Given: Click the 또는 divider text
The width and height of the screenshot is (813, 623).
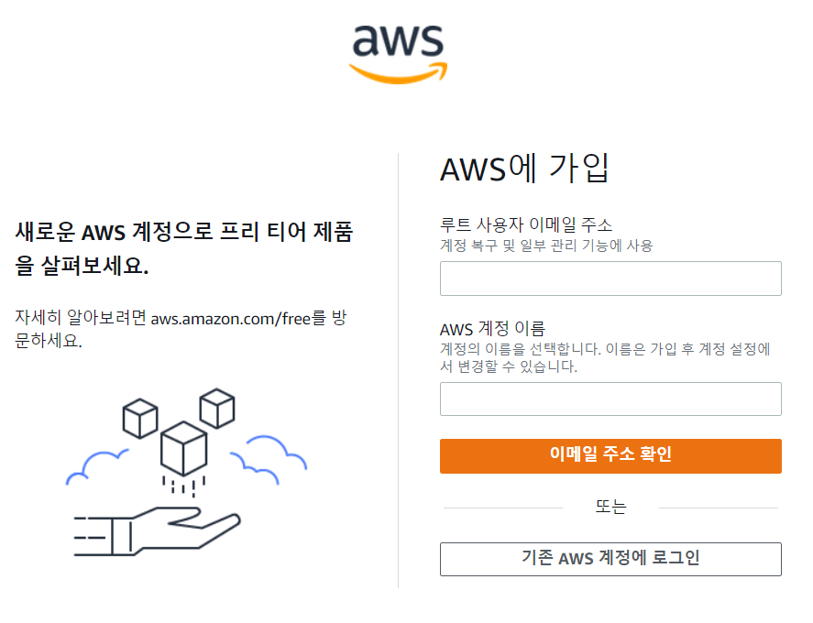Looking at the screenshot, I should click(x=610, y=507).
